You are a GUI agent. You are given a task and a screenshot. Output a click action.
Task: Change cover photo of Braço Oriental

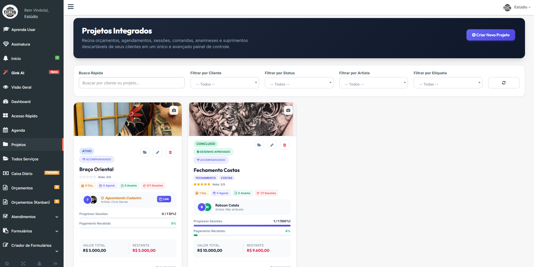[174, 110]
